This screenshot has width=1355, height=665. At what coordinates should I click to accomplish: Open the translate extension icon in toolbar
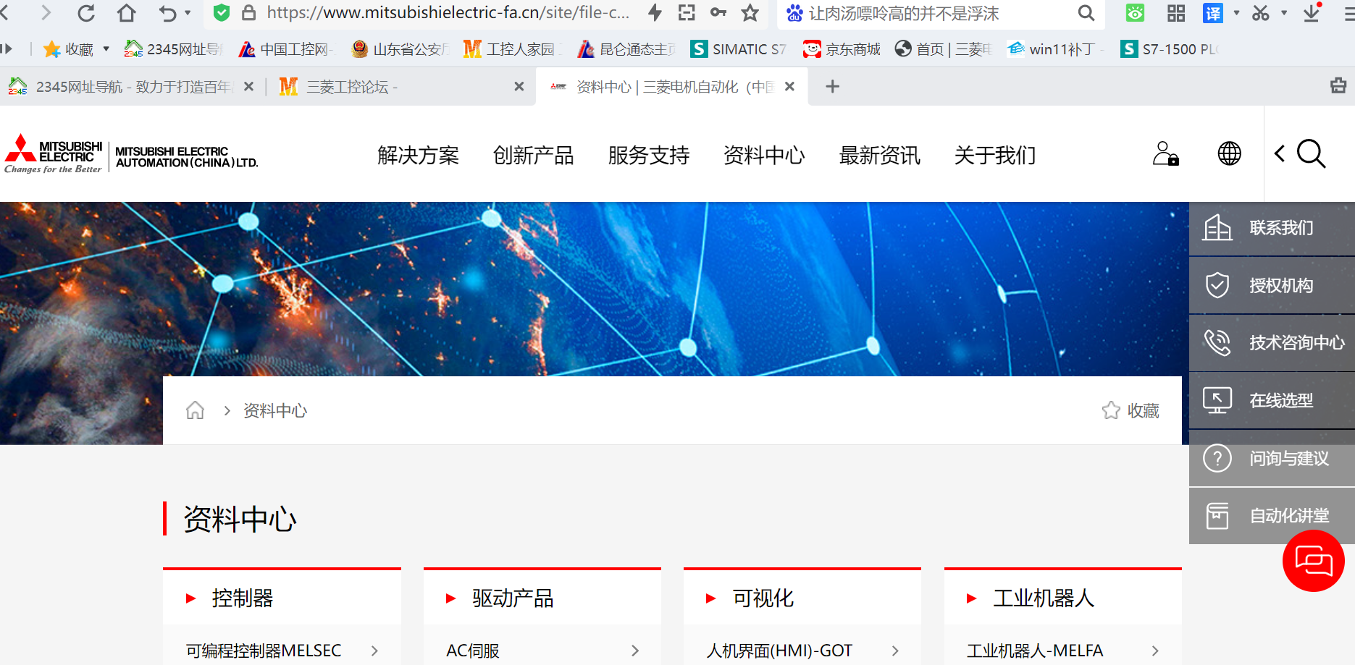point(1212,13)
